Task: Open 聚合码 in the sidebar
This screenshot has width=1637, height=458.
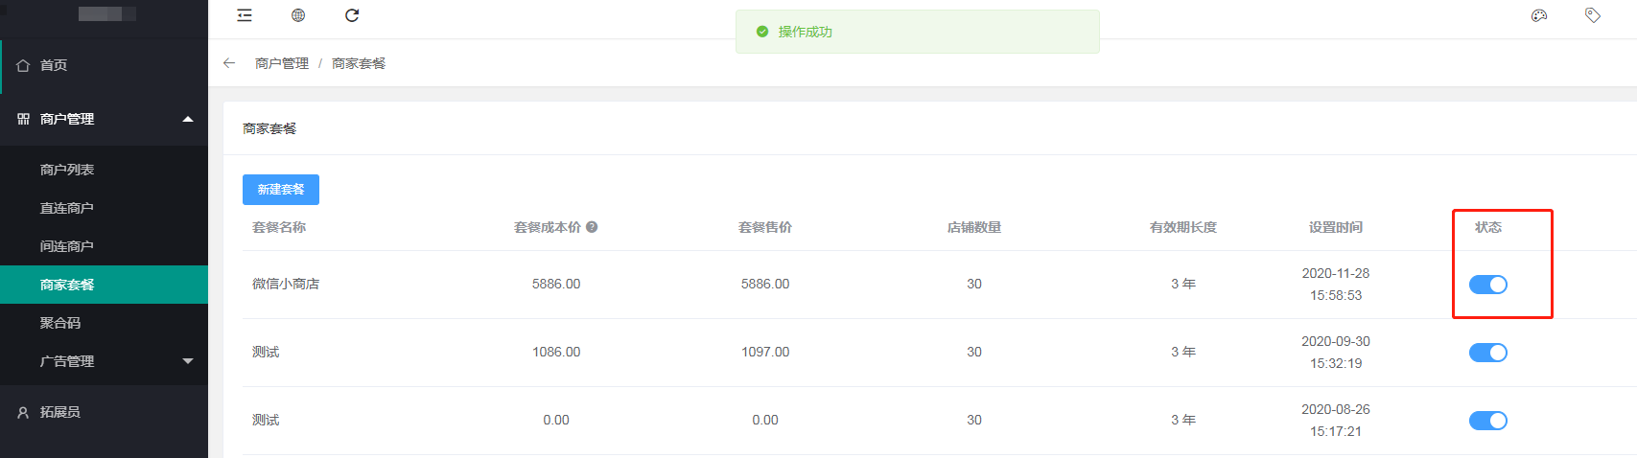Action: 104,323
